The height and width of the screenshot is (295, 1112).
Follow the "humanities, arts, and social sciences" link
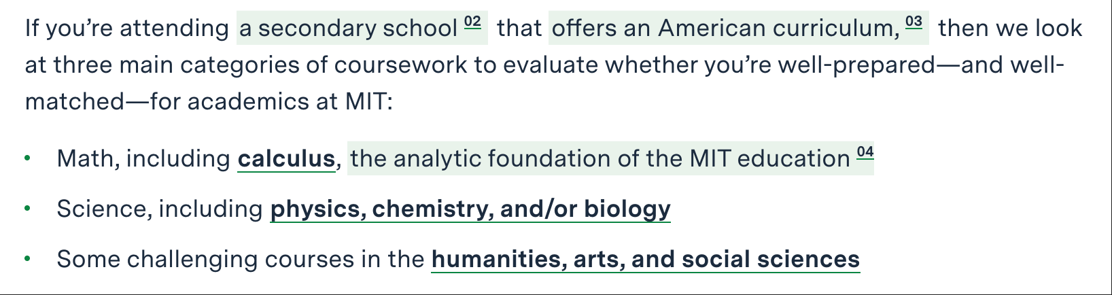click(645, 260)
